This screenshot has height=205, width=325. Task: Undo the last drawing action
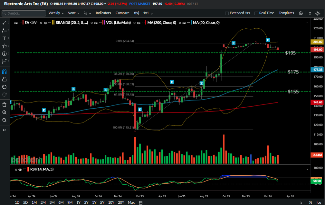(x=4, y=87)
